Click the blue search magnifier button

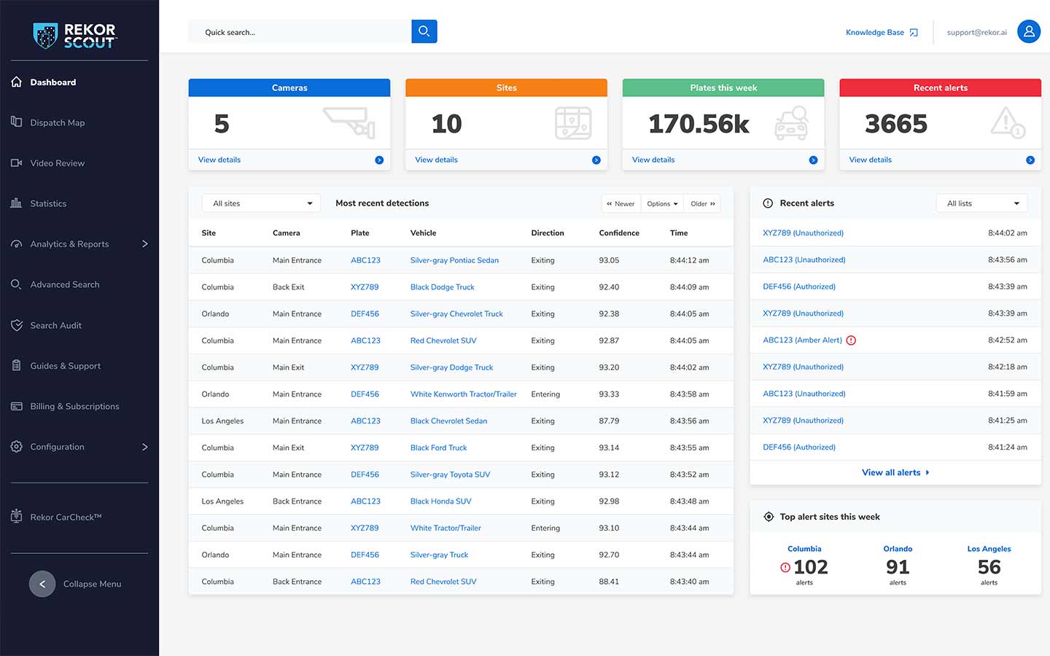[424, 31]
